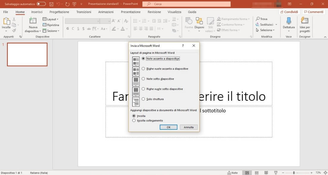
Task: Open Idee per progetti designer
Action: (x=304, y=25)
